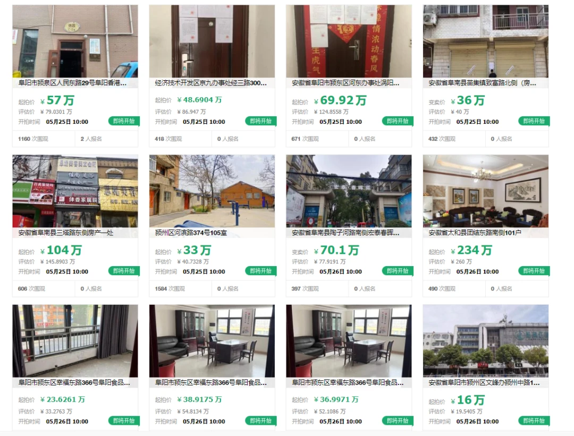Click 即将开始 for the 36万 property

534,121
